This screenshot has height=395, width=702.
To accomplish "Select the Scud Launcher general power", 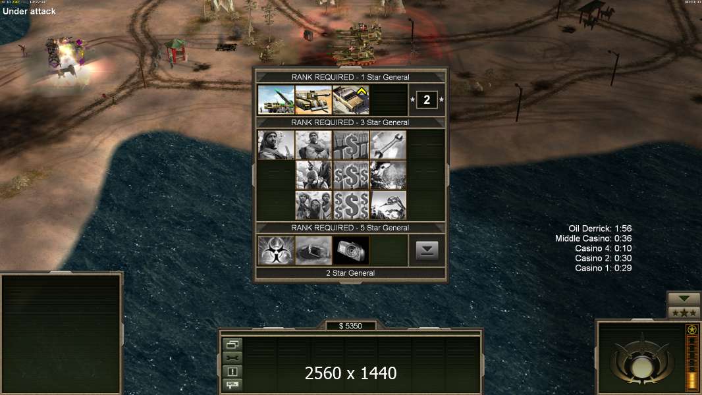I will (x=276, y=100).
